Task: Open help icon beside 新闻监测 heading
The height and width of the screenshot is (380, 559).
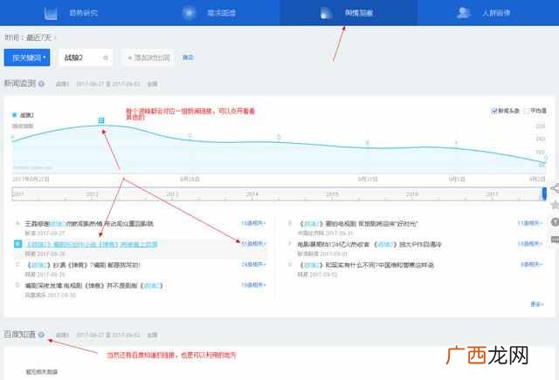Action: tap(41, 84)
